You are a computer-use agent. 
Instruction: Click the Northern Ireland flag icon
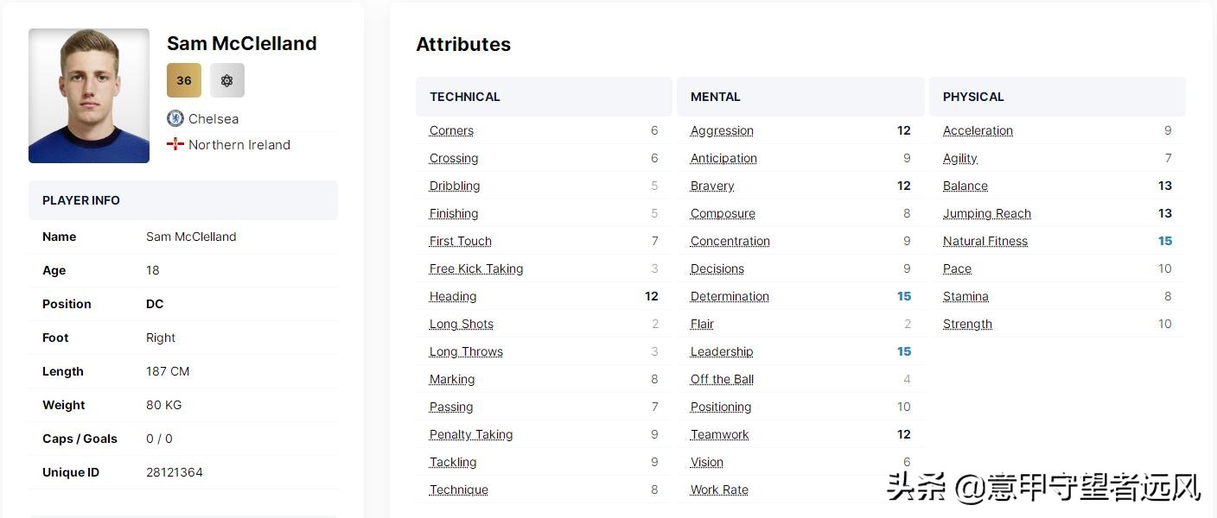(175, 144)
